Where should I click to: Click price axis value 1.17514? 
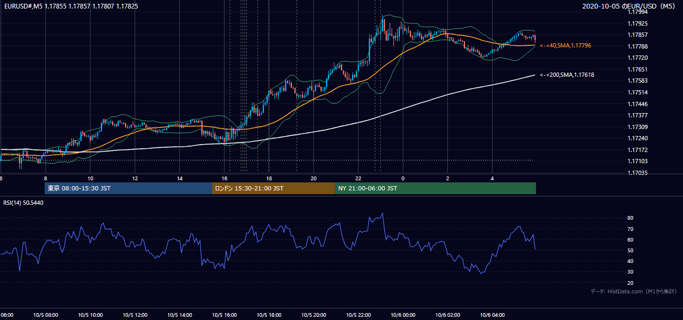[638, 92]
